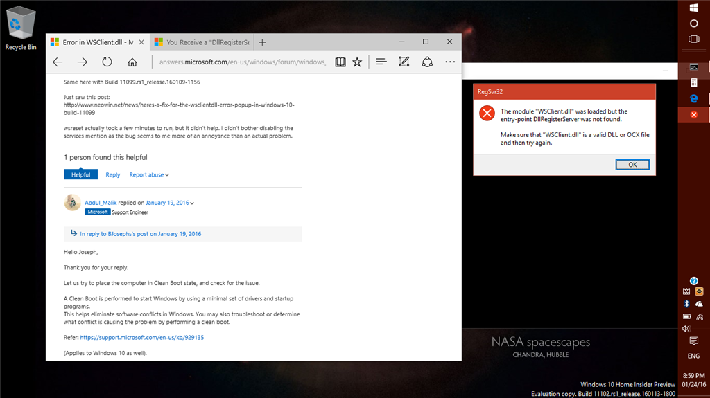
Task: Open the Windows Firewall tray icon
Action: pyautogui.click(x=686, y=291)
